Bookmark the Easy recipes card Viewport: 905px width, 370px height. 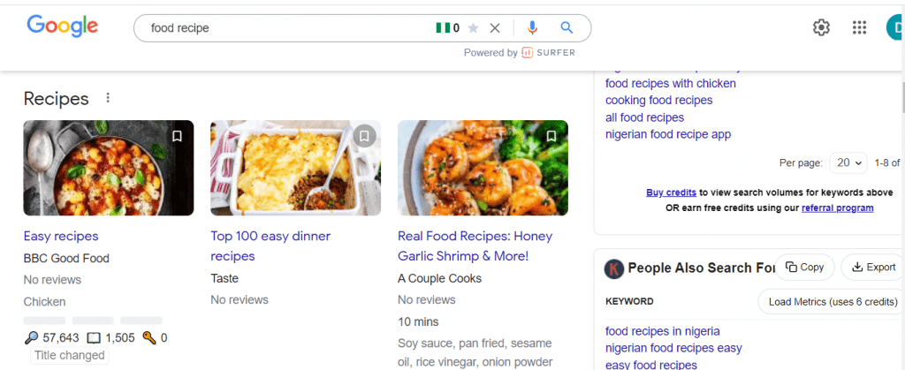(177, 136)
